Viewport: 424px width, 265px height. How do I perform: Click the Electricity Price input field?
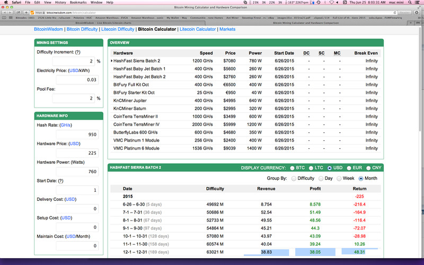pyautogui.click(x=77, y=80)
